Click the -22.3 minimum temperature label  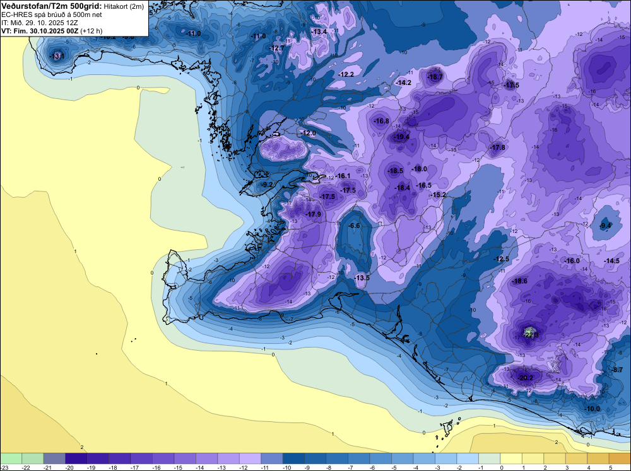point(531,335)
